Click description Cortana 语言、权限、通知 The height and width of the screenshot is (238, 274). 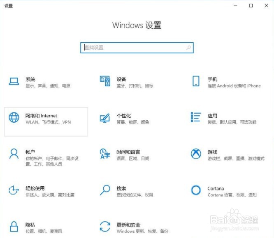[x=232, y=195]
